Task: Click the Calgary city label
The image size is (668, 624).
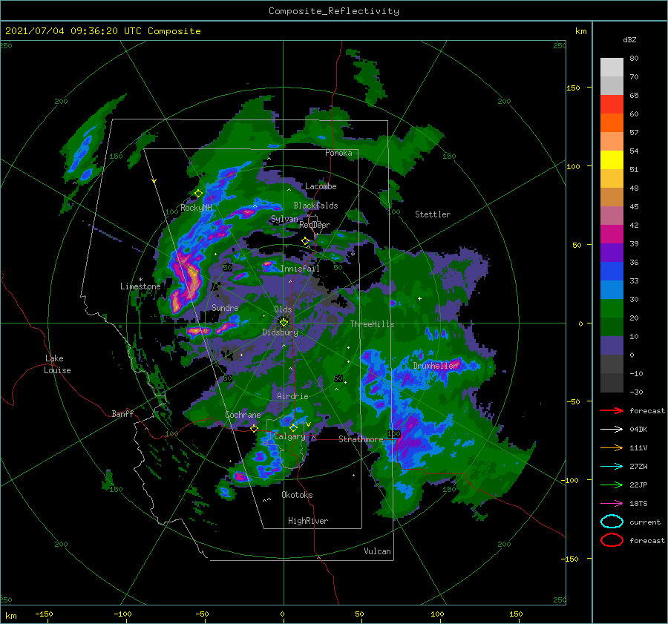Action: pyautogui.click(x=289, y=436)
